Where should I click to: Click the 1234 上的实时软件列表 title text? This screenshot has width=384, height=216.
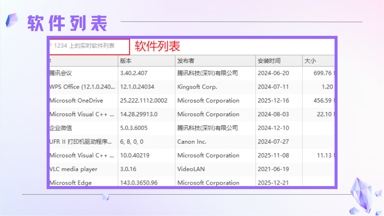click(84, 46)
